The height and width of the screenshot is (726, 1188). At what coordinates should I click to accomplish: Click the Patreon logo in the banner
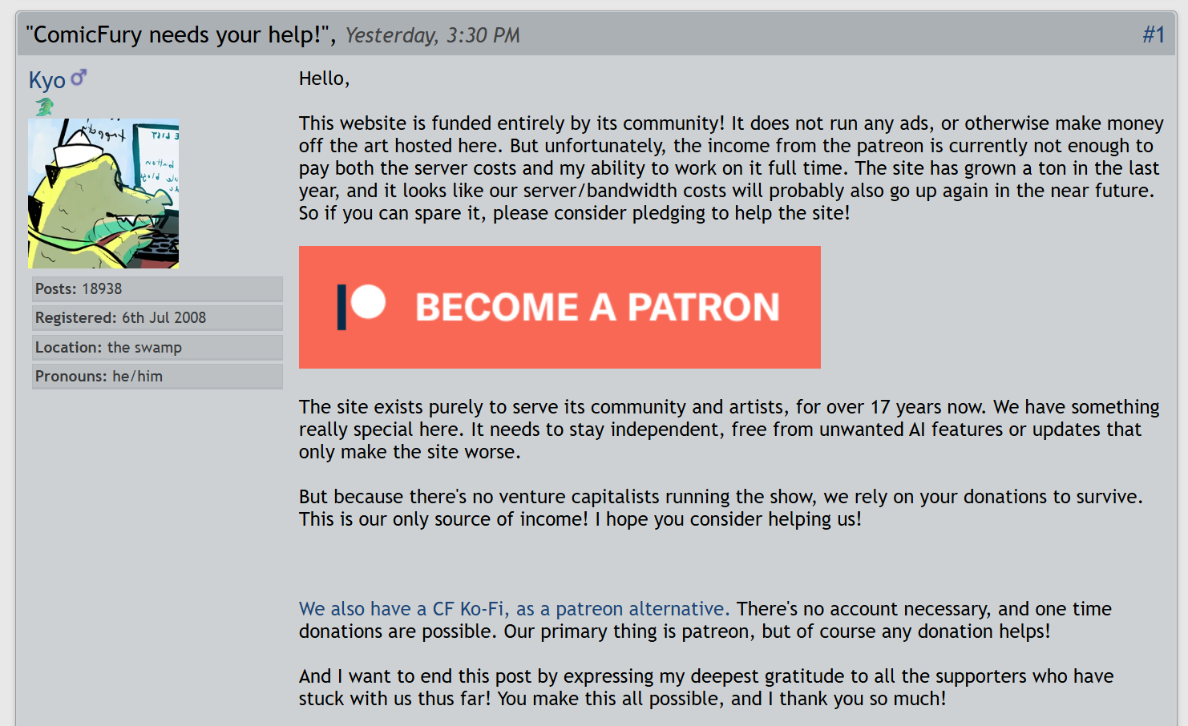pos(362,306)
